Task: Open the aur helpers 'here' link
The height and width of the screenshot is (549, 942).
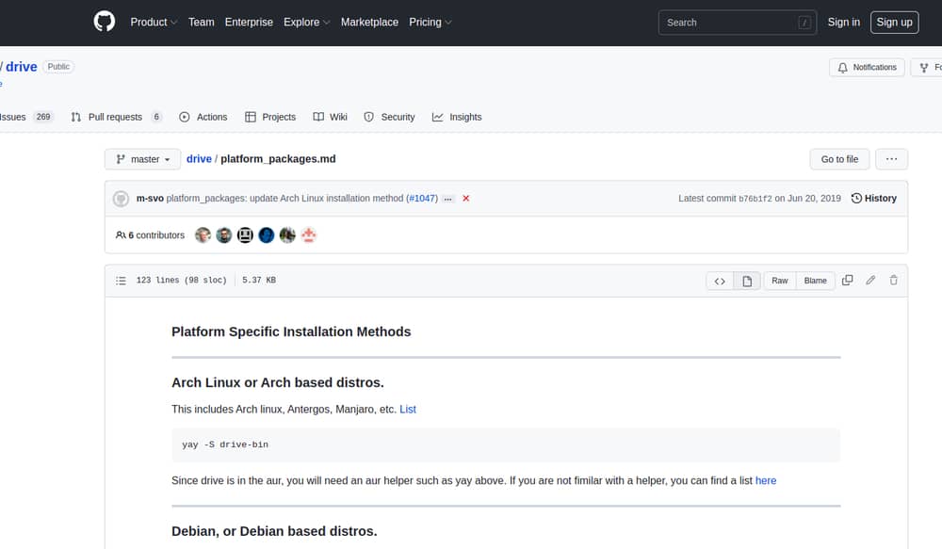Action: click(766, 481)
